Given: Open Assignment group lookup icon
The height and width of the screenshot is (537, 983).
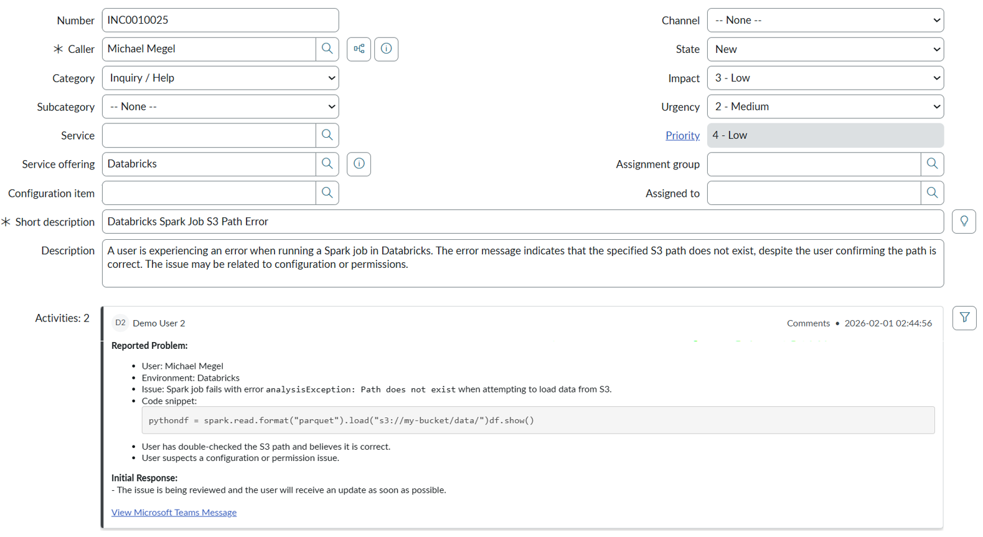Looking at the screenshot, I should (932, 164).
